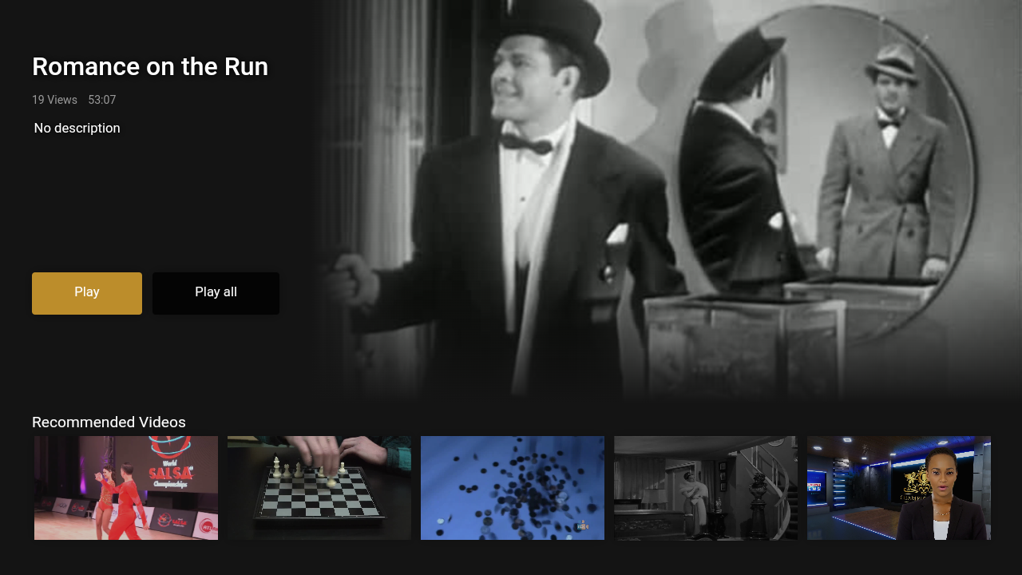Click the man in top hat

(511, 200)
